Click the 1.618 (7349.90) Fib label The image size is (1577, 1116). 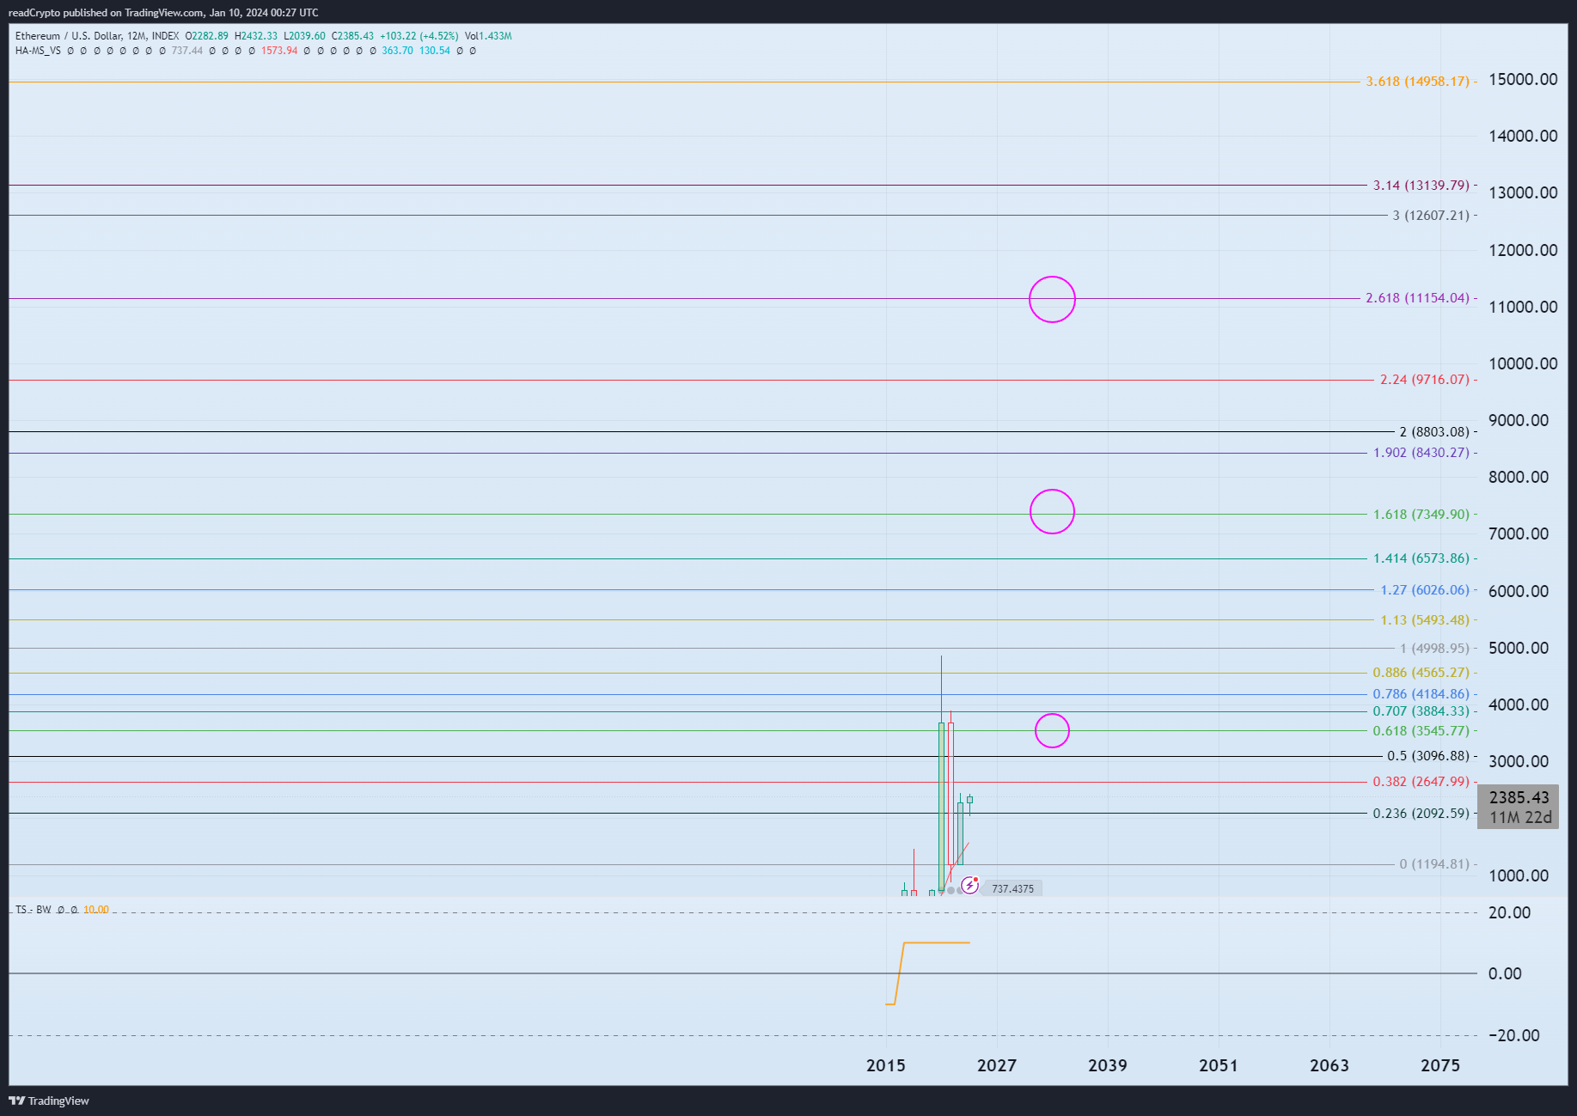(x=1421, y=515)
